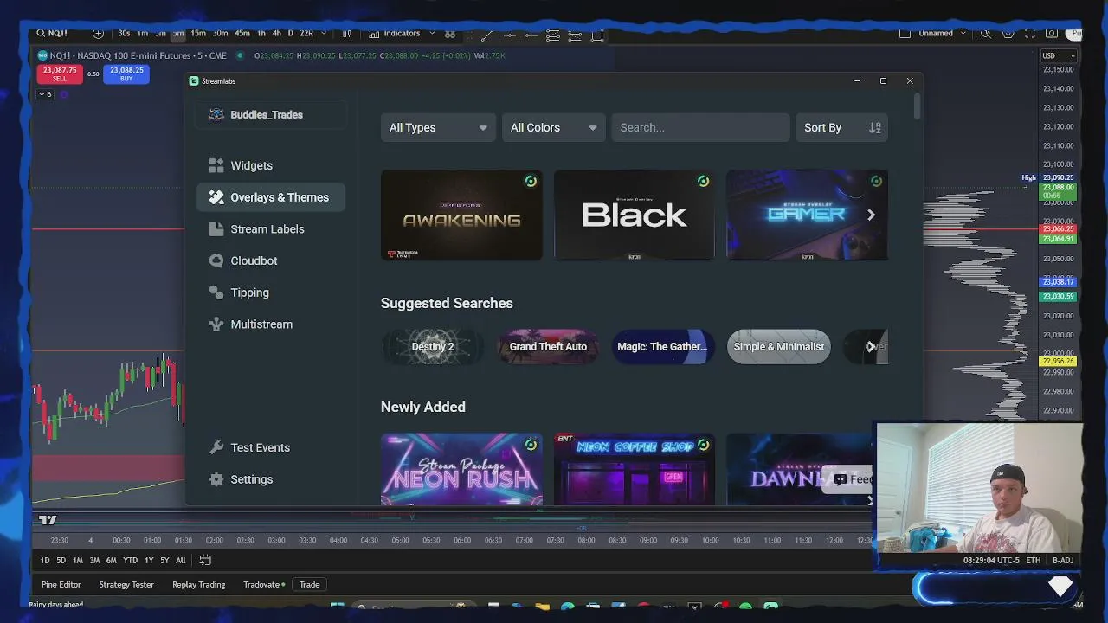Screen dimensions: 1108x623
Task: Open the All Colors filter dropdown
Action: (553, 127)
